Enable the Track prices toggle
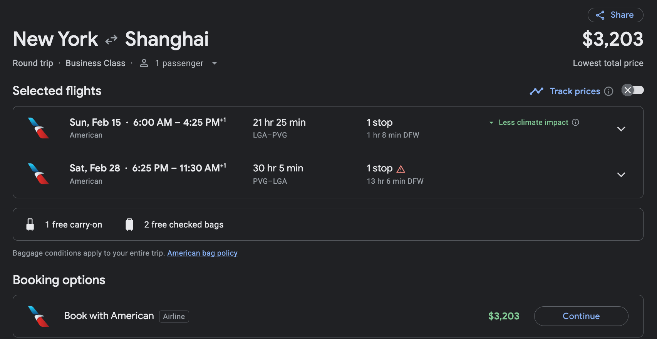The image size is (657, 339). click(632, 90)
